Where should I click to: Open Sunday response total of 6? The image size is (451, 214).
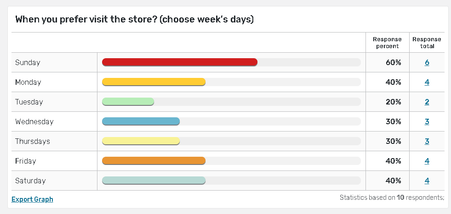427,62
